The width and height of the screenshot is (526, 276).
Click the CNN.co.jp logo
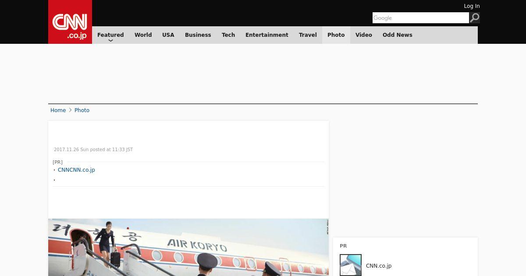pos(70,22)
